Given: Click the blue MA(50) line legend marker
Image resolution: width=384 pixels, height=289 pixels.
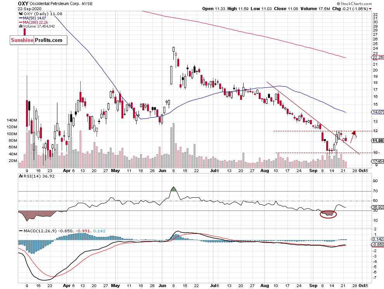Looking at the screenshot, I should point(21,18).
